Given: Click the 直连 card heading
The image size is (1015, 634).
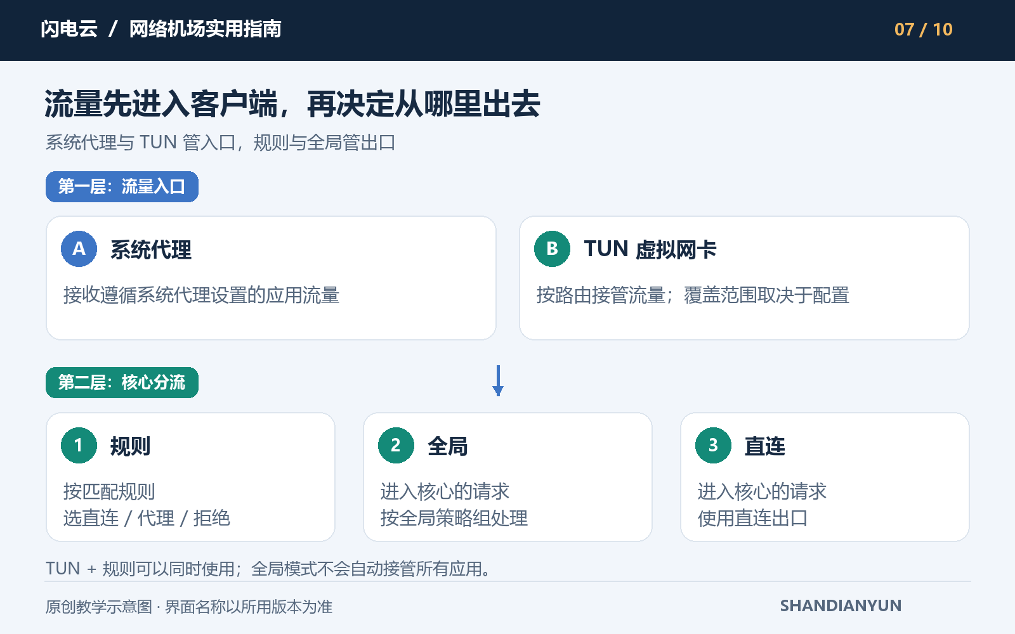Looking at the screenshot, I should 765,446.
